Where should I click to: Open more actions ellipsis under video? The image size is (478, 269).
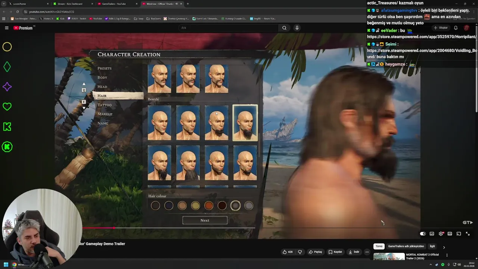[x=367, y=252]
